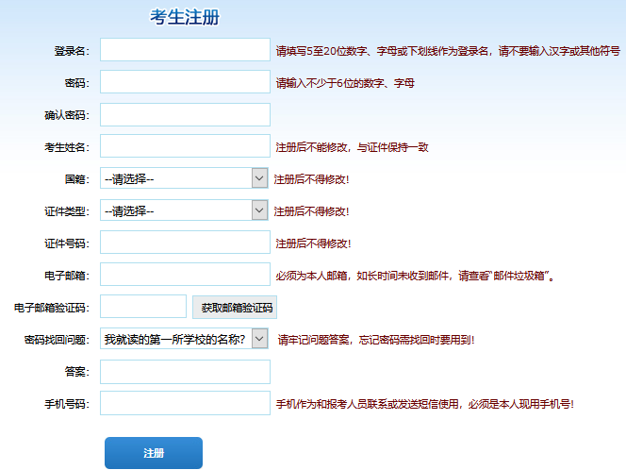The image size is (626, 470).
Task: Click the 登录名 input field
Action: point(185,50)
